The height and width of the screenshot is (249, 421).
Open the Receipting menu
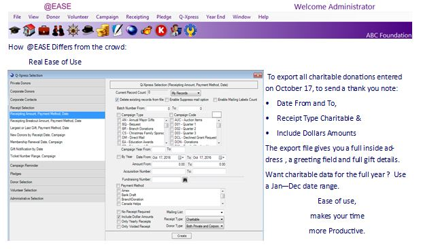(137, 16)
